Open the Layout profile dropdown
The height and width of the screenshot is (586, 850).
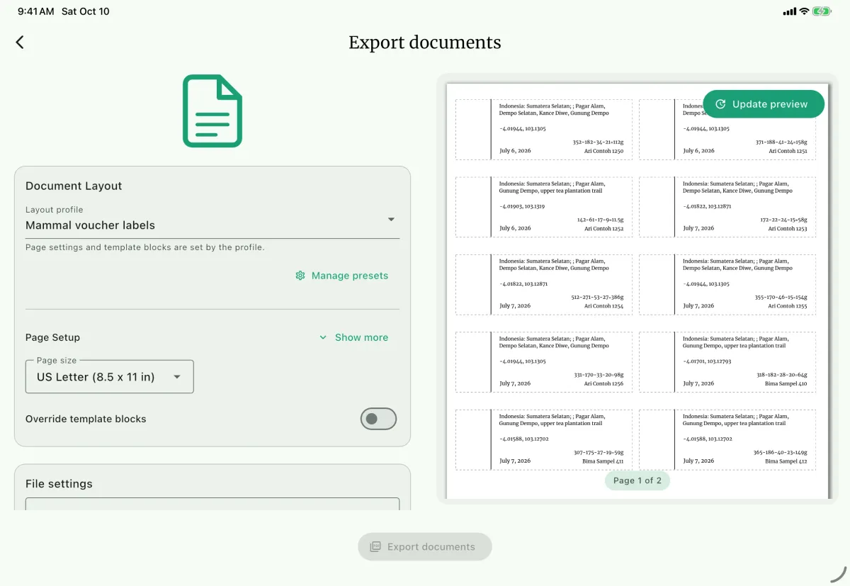click(212, 220)
